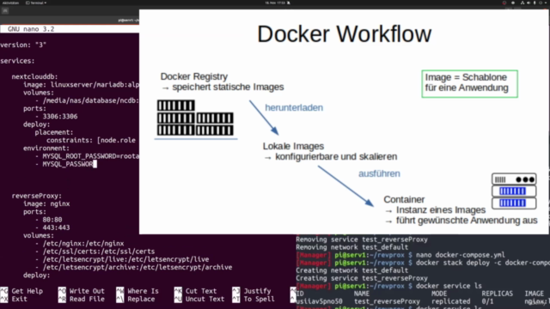Click the ^U Uncut Text nano shortcut
The width and height of the screenshot is (550, 309).
(199, 300)
